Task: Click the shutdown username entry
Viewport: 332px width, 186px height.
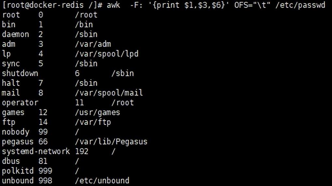Action: coord(20,73)
